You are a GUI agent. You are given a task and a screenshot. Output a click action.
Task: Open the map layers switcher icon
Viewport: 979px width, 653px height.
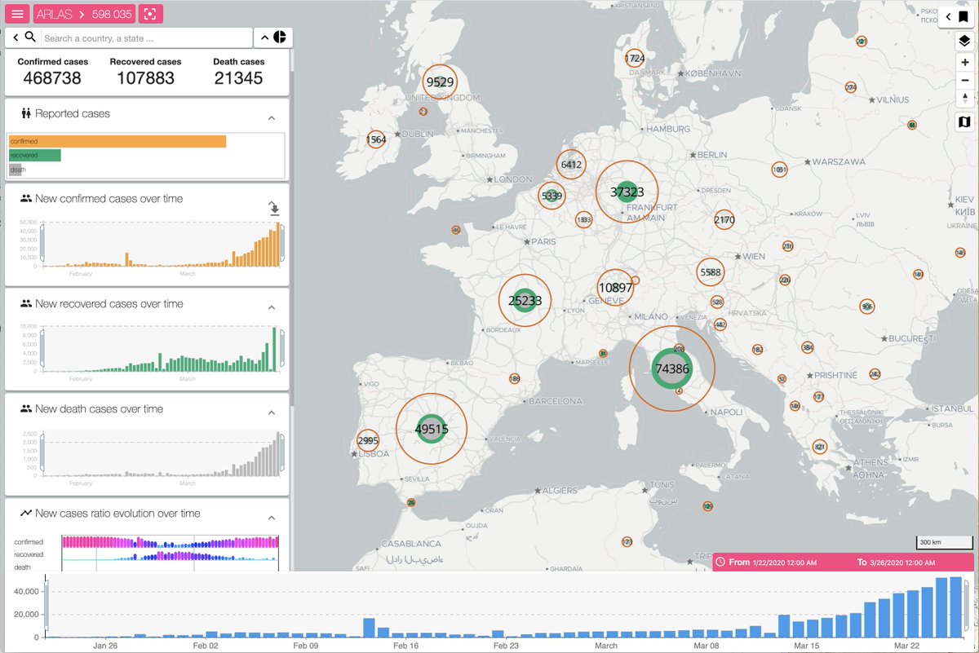(x=963, y=38)
